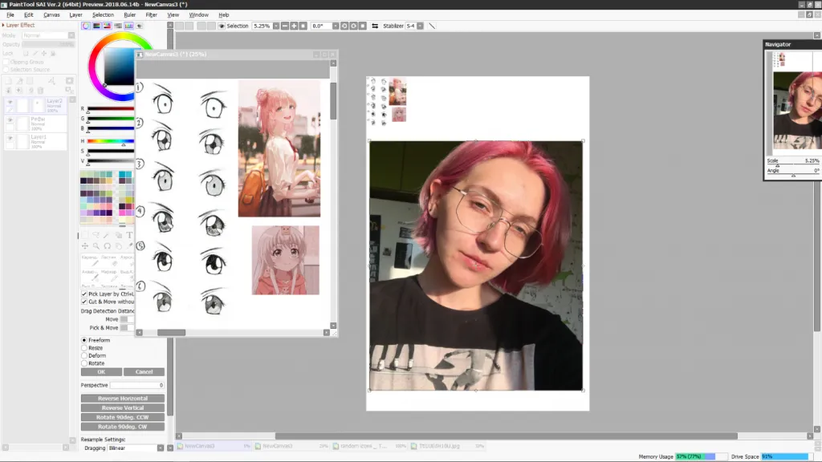The width and height of the screenshot is (822, 462).
Task: Toggle the color mixer panel icon
Action: point(118,26)
